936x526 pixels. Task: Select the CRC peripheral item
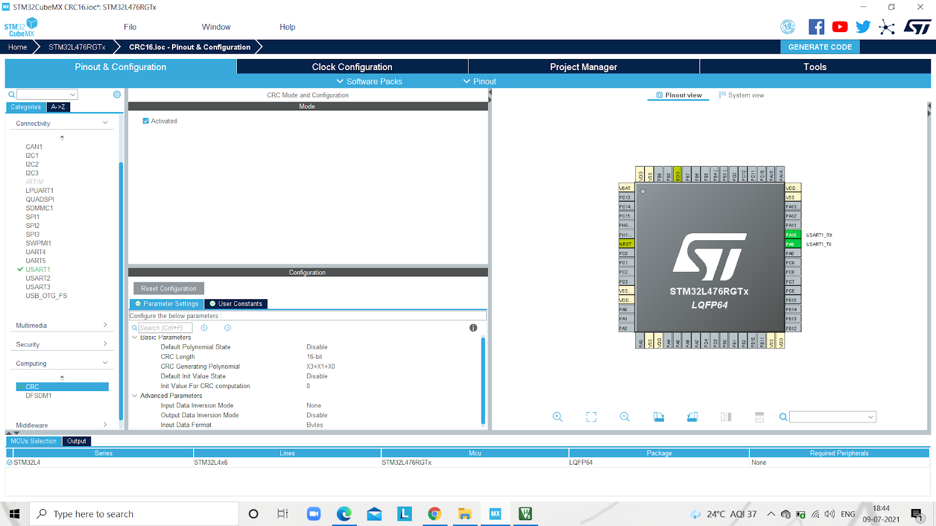point(63,387)
